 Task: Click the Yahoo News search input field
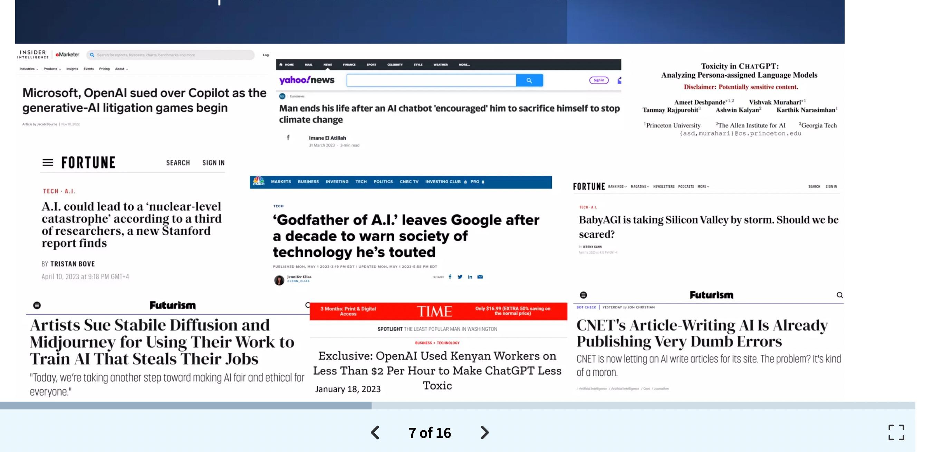431,80
